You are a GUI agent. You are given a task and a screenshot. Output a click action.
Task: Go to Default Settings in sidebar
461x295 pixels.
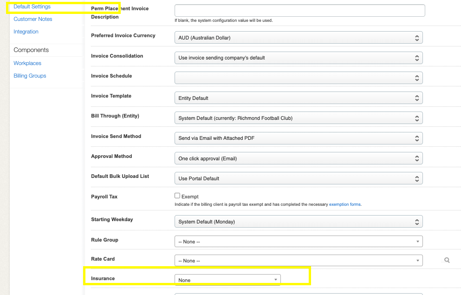[x=32, y=7]
